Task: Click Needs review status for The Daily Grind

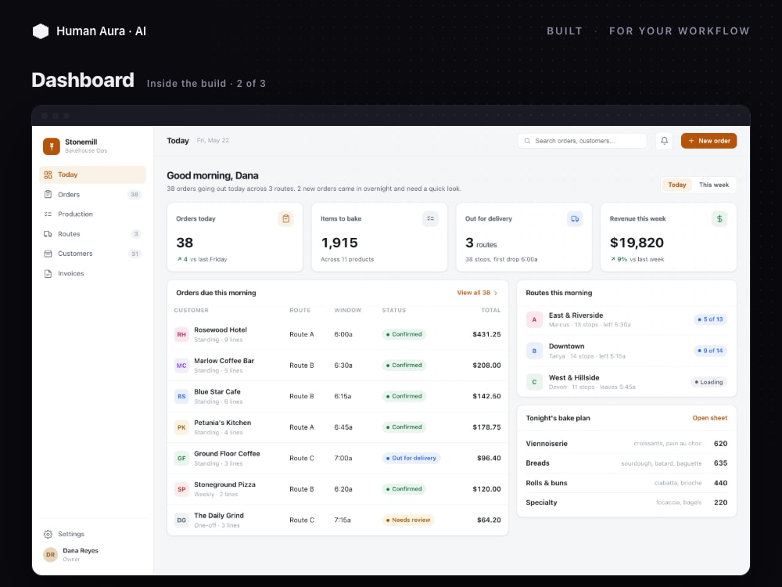Action: click(408, 520)
